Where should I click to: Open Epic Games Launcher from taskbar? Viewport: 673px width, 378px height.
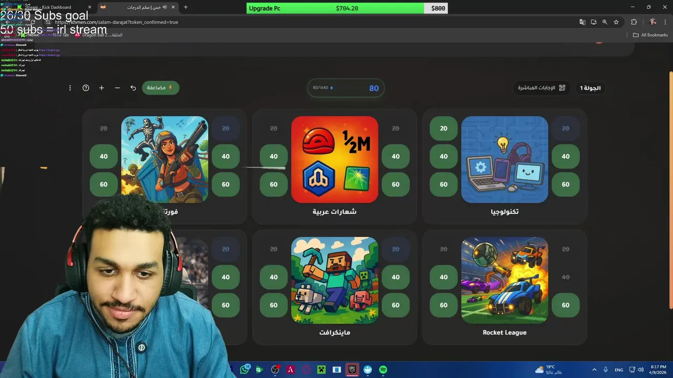[x=352, y=370]
